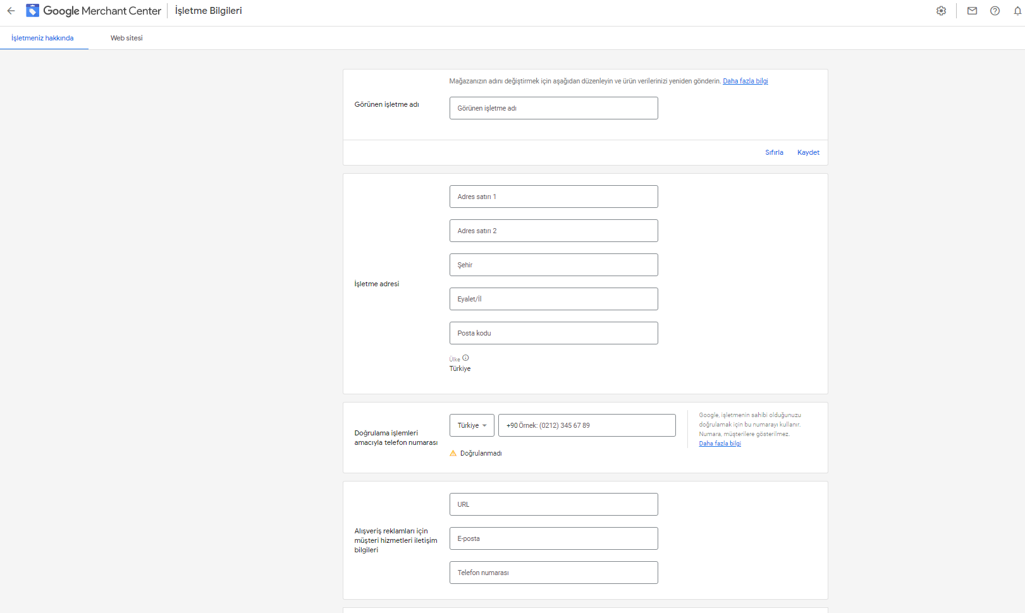Switch to Web sitesi tab
1025x613 pixels.
[x=126, y=38]
